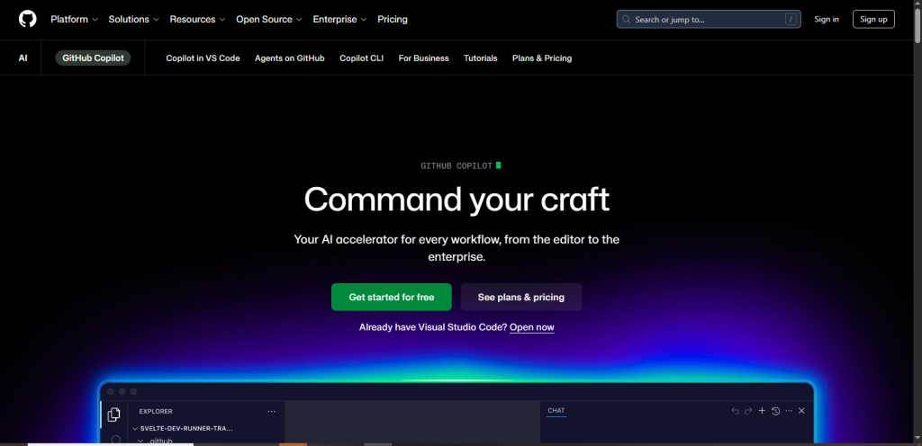Click Get started for free button

[391, 297]
